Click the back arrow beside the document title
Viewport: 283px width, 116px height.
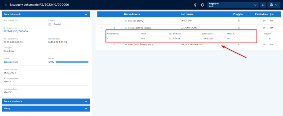click(x=6, y=5)
